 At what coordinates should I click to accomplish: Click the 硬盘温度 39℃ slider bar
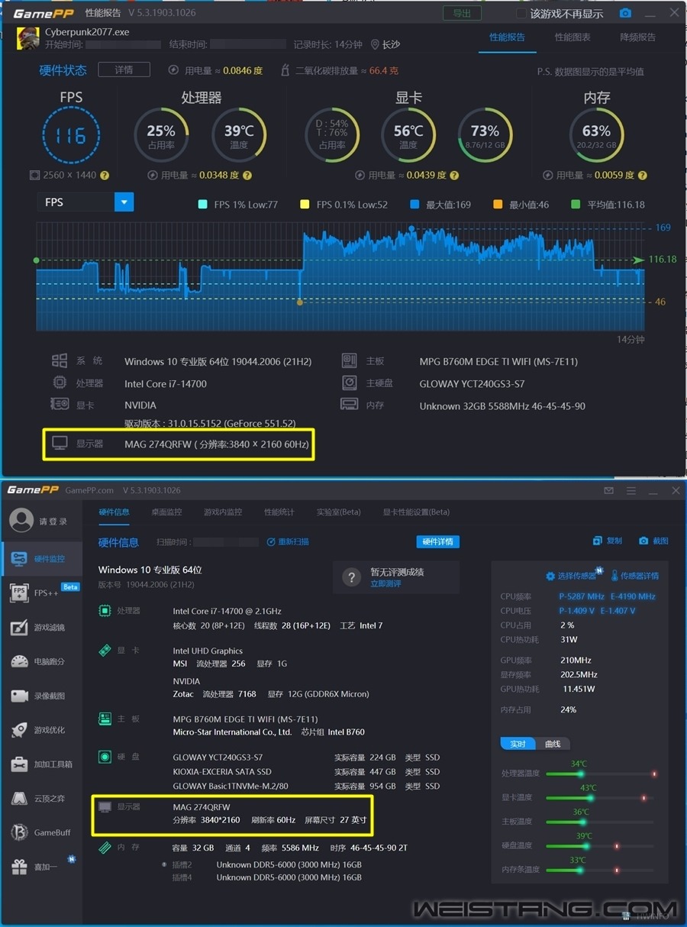point(599,846)
